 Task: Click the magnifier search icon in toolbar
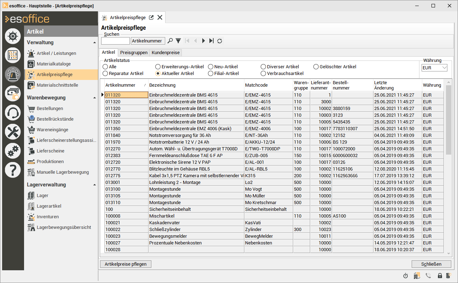pos(170,41)
